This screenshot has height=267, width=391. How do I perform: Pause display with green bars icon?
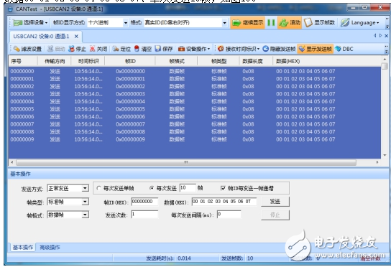pyautogui.click(x=271, y=23)
